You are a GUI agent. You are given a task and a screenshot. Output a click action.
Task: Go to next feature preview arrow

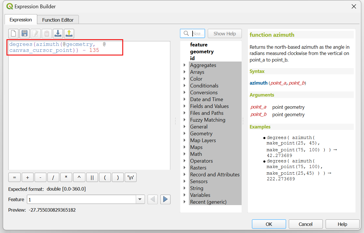(165, 199)
